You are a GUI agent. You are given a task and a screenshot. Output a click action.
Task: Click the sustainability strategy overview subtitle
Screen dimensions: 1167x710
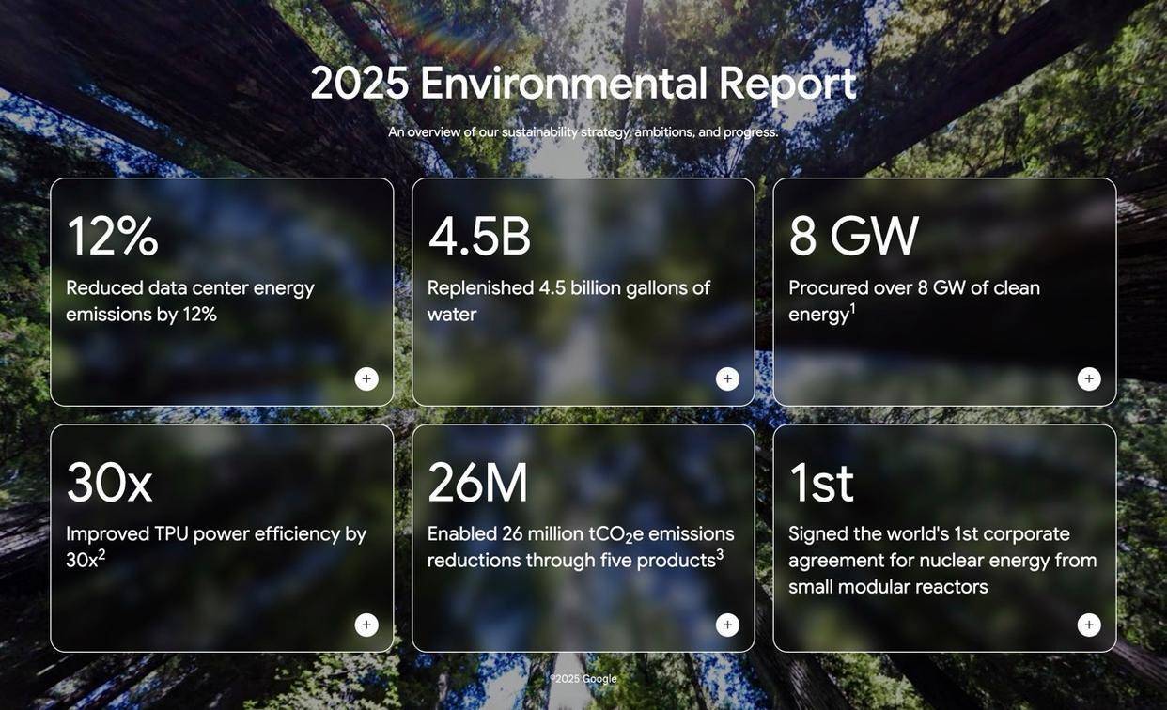583,132
